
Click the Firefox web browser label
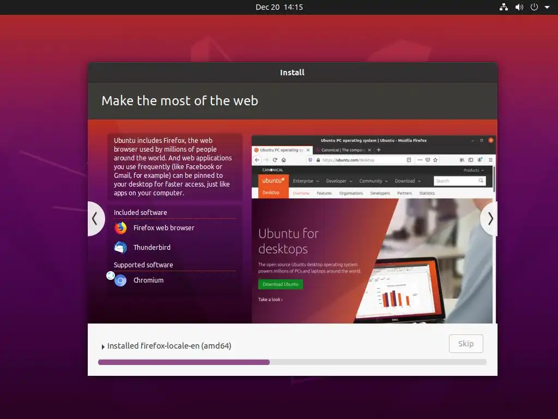[x=163, y=228]
